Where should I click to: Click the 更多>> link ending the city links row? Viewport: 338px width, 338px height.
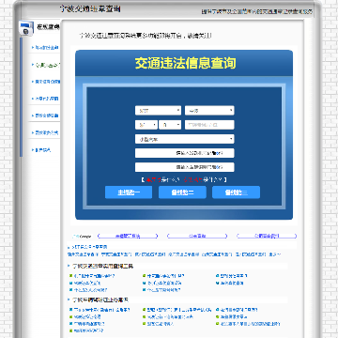pyautogui.click(x=275, y=254)
